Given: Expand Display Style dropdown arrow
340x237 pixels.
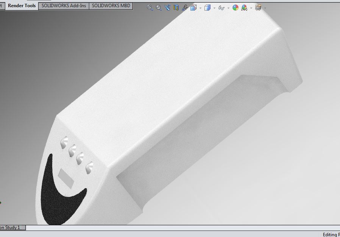Looking at the screenshot, I should tap(214, 8).
